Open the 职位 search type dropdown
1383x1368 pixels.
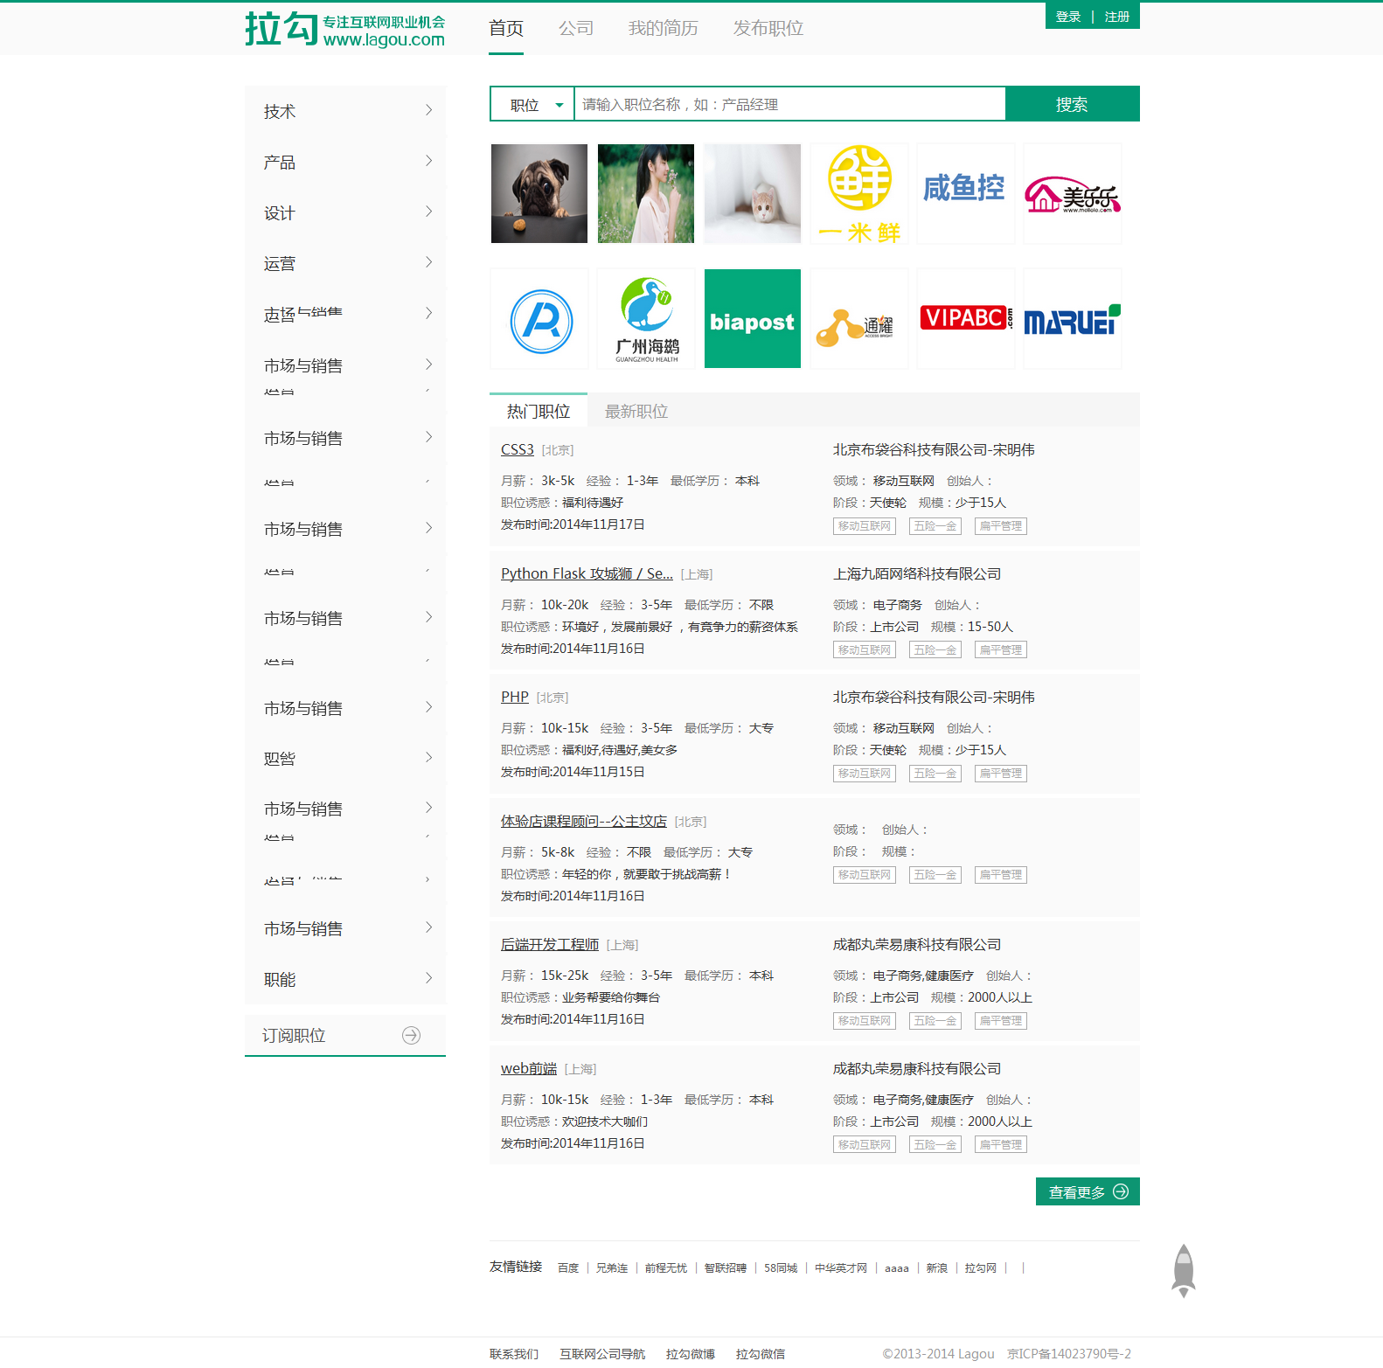click(532, 104)
